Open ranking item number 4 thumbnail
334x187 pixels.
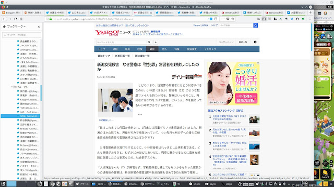(254, 160)
